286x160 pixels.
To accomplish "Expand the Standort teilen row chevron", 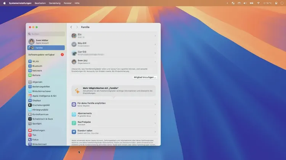I will point(155,132).
